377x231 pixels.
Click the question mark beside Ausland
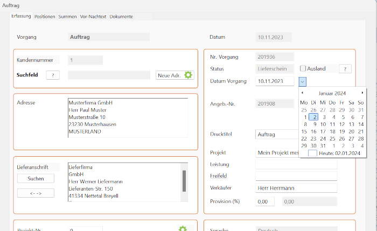(345, 69)
